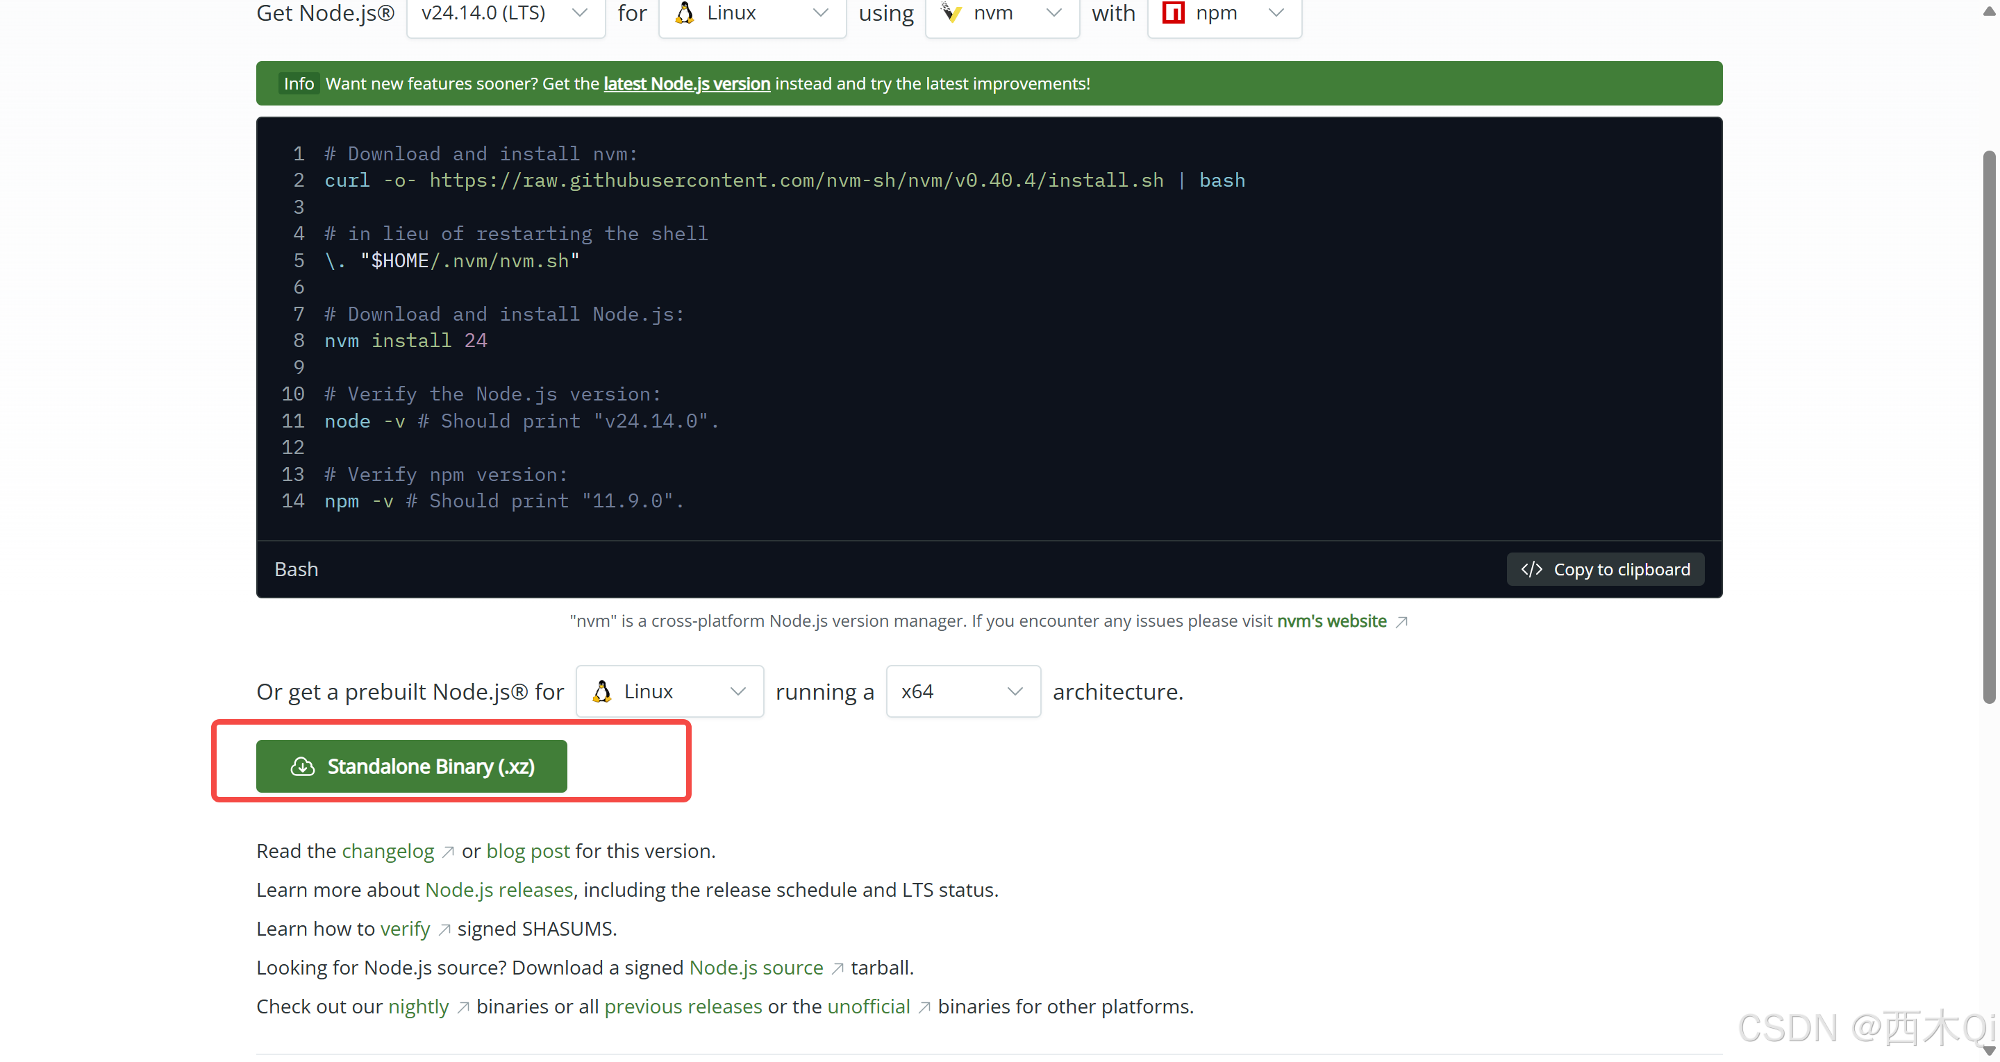Open the nvm install method dropdown

pyautogui.click(x=1001, y=14)
